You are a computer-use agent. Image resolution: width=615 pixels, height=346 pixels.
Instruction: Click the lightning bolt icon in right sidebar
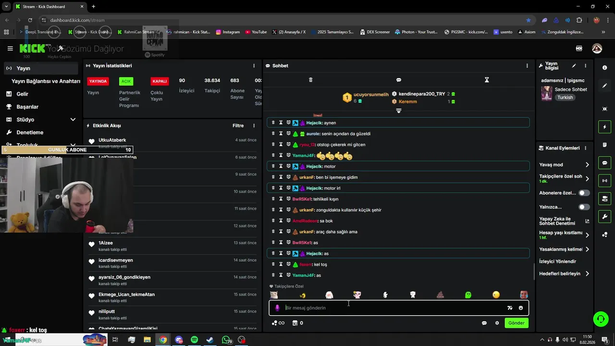tap(604, 127)
